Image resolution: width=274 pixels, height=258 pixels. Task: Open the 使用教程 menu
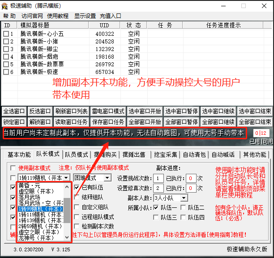point(58,16)
